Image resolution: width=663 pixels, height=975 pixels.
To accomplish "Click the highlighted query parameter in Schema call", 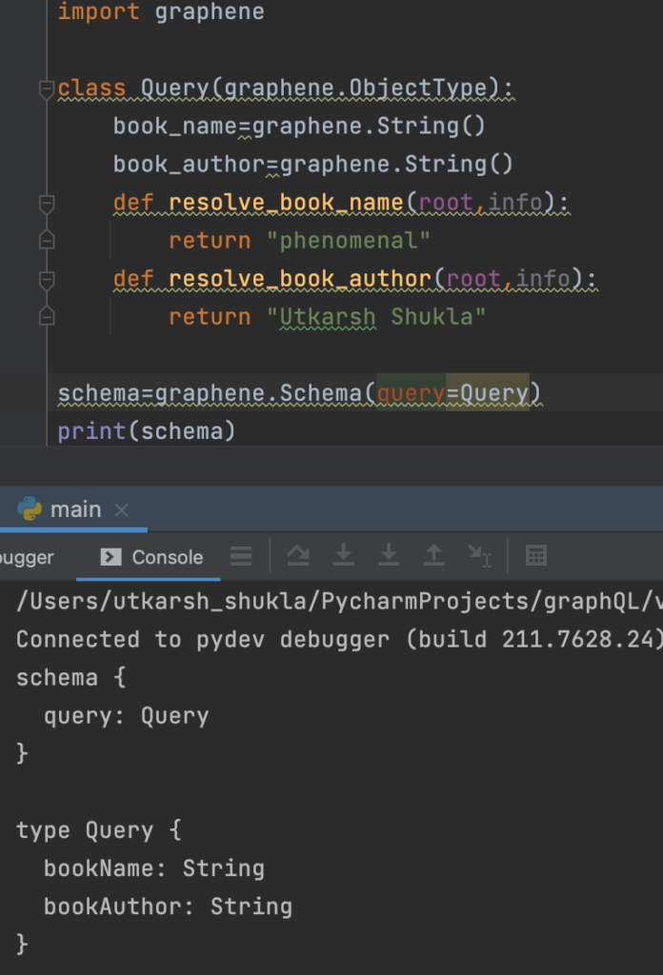I will 411,393.
